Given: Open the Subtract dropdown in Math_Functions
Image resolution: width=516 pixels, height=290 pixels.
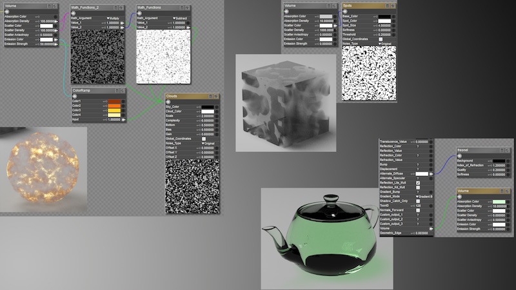Looking at the screenshot, I should [180, 19].
